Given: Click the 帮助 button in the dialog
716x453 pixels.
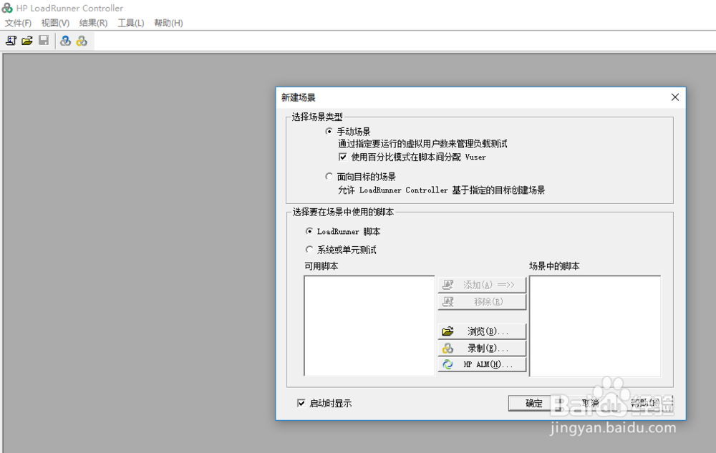Looking at the screenshot, I should [646, 403].
